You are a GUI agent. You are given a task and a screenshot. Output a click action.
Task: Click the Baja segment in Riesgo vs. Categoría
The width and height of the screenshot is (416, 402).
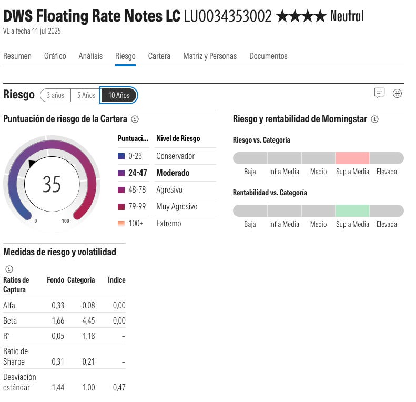pyautogui.click(x=250, y=158)
